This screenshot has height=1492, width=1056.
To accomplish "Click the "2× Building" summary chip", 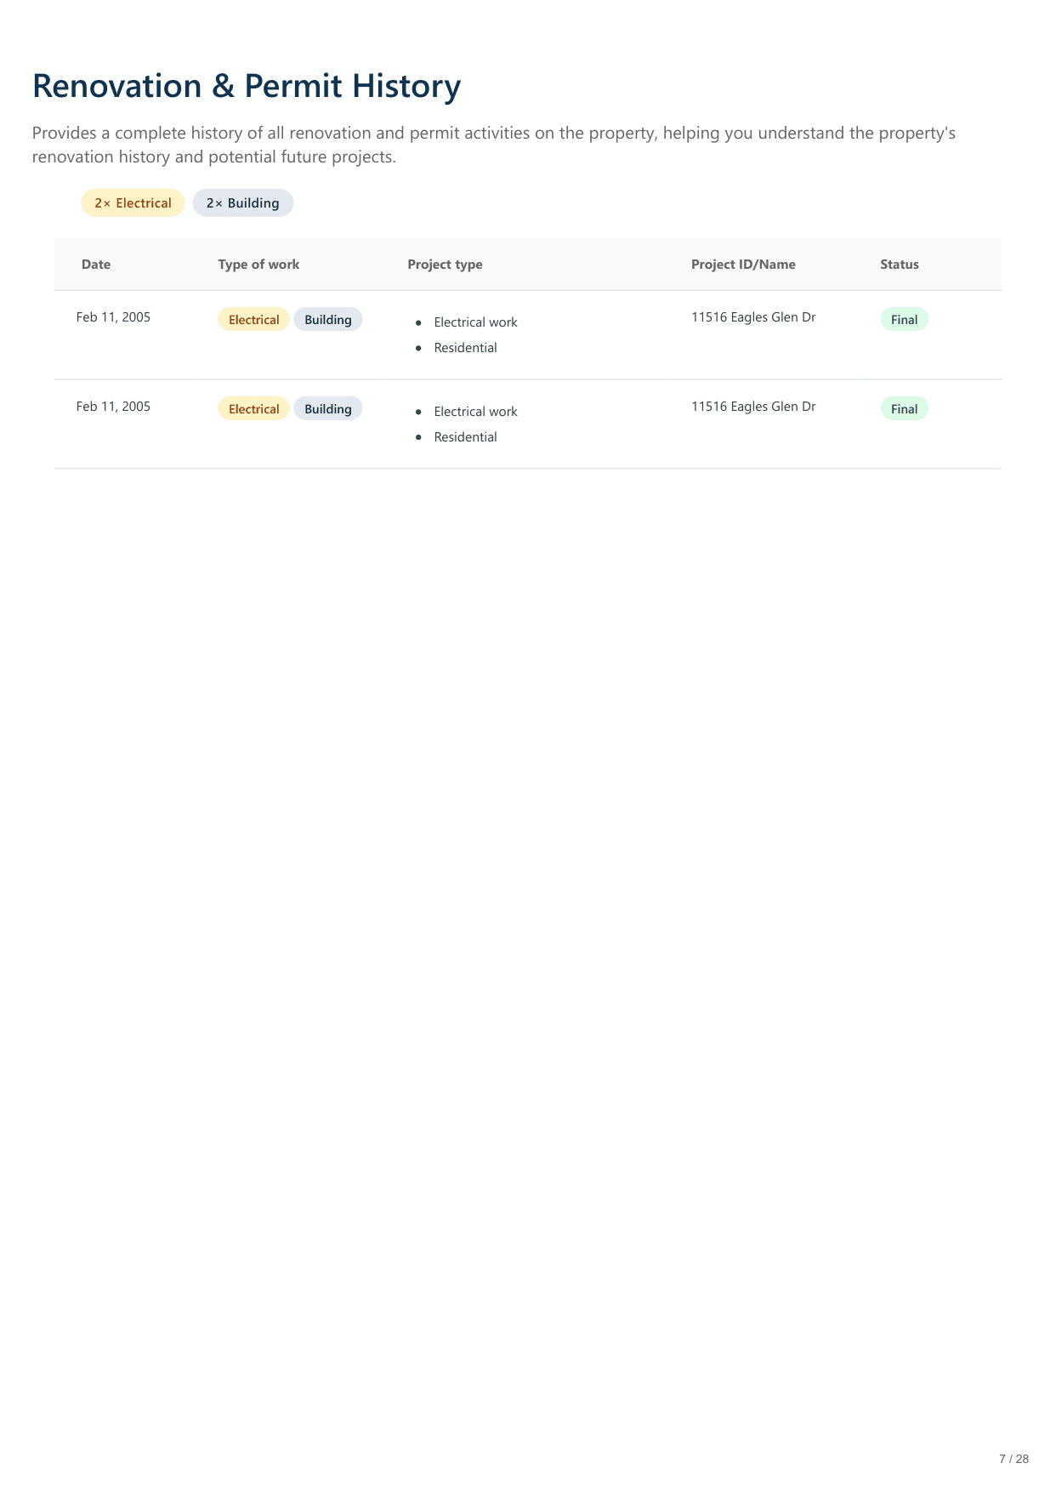I will tap(242, 203).
